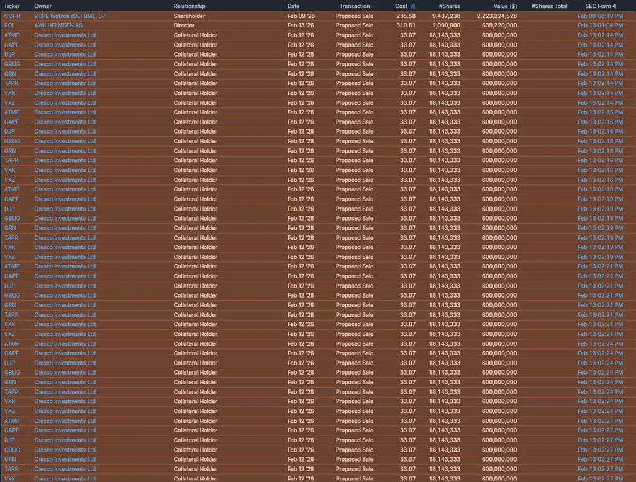The height and width of the screenshot is (482, 636).
Task: Open ATMP ticker in the 02:16 PM filing row
Action: (x=12, y=112)
